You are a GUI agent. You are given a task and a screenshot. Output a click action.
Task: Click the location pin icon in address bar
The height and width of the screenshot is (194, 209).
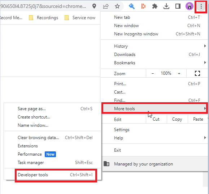tap(94, 6)
